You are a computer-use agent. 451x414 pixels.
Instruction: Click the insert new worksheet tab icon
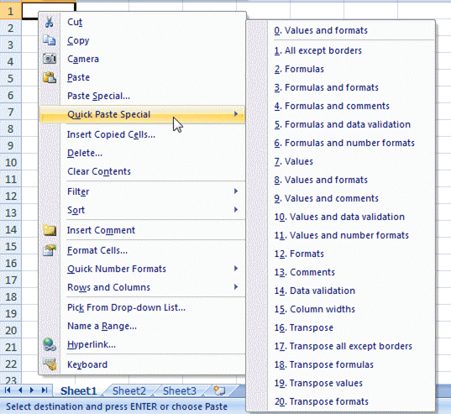[219, 390]
